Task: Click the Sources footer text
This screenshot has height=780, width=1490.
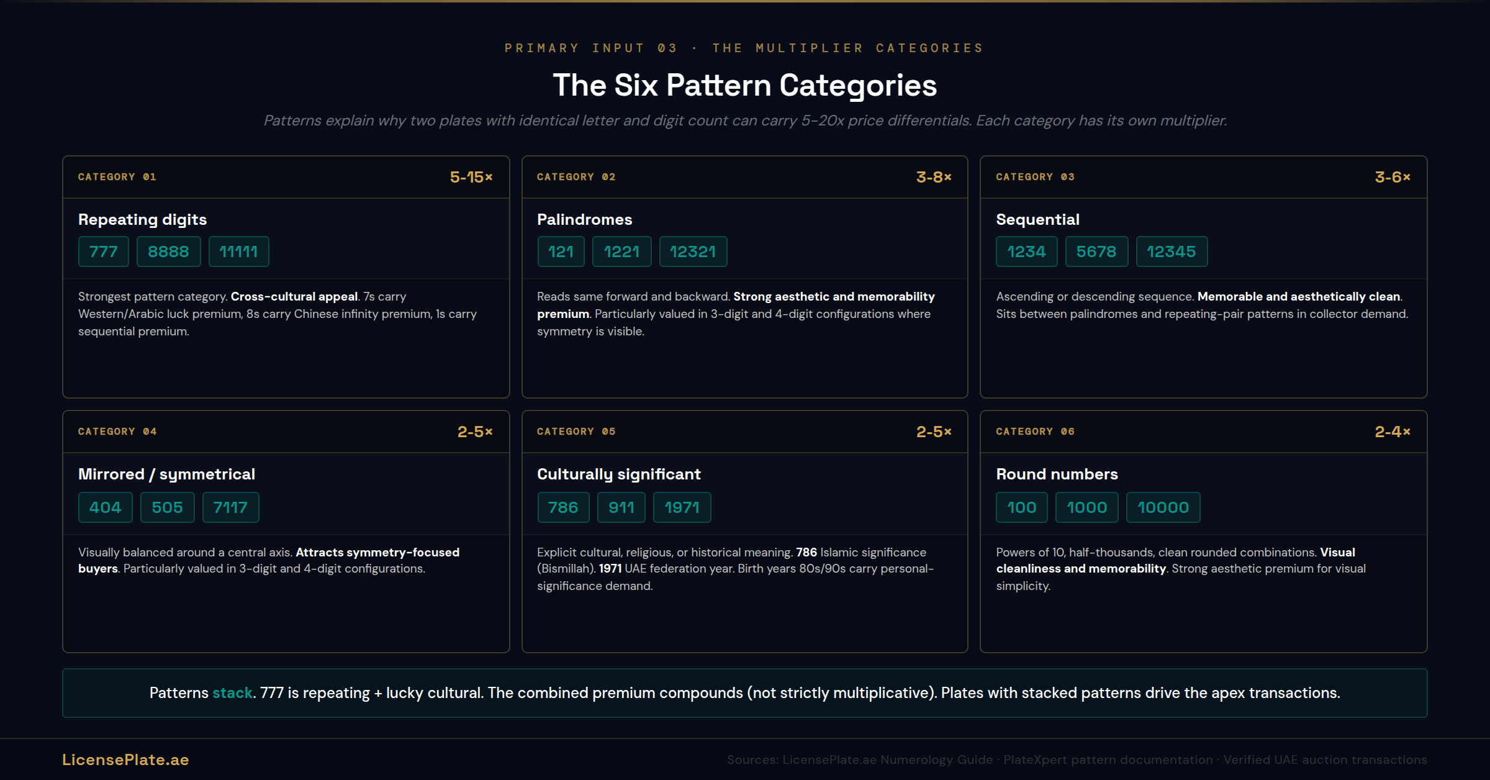Action: click(x=1077, y=760)
